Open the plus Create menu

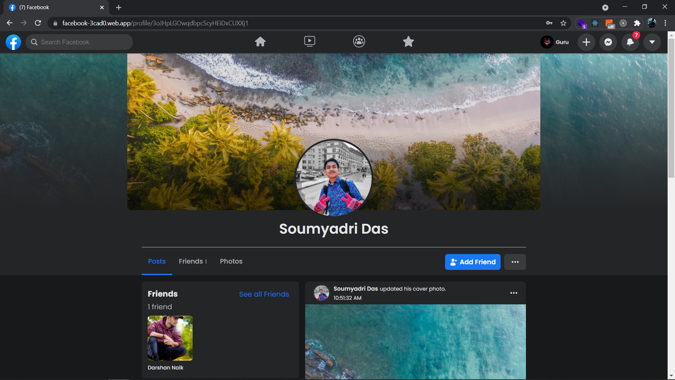coord(586,42)
